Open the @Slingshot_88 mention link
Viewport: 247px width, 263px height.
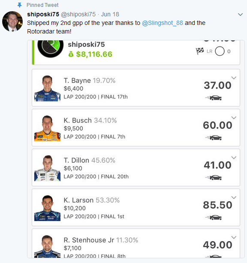pos(163,23)
